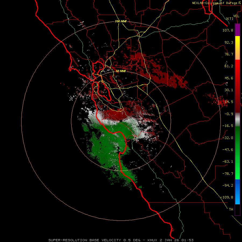The width and height of the screenshot is (242, 242).
Task: Click the 14.5 velocity scale value
Action: 229,102
